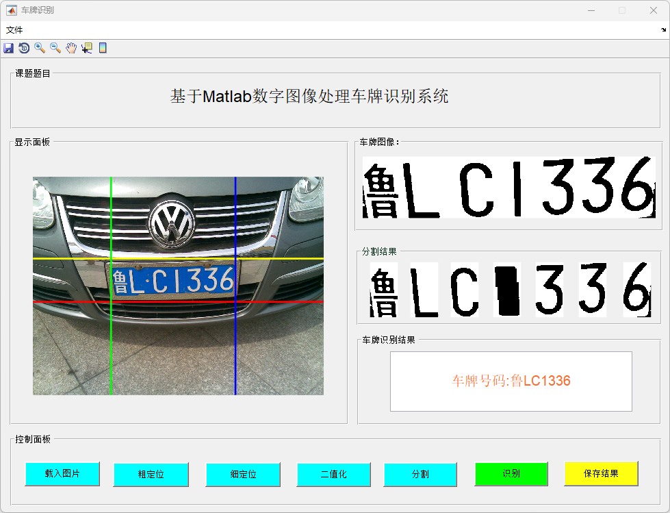The height and width of the screenshot is (513, 670).
Task: Click the 3D Rotate toolbar icon
Action: click(24, 48)
